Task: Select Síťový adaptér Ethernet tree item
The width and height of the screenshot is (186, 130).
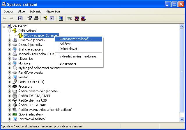Action: click(41, 35)
